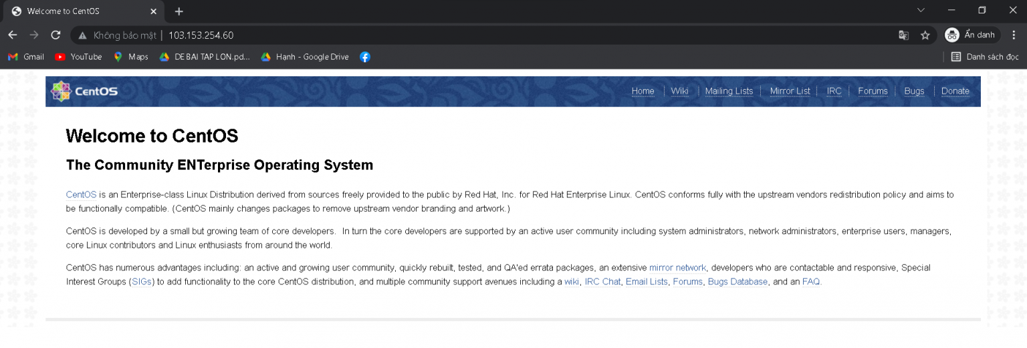Follow the wiki link in paragraph

coord(572,282)
